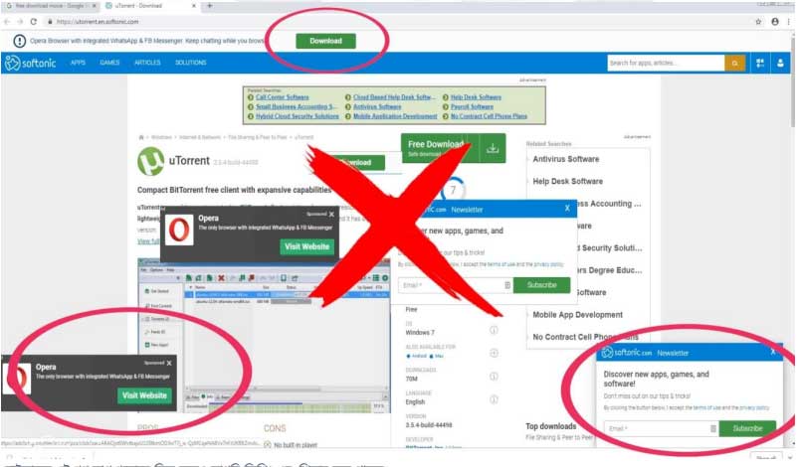Open the APPS menu in Softonic navigation

tap(78, 64)
